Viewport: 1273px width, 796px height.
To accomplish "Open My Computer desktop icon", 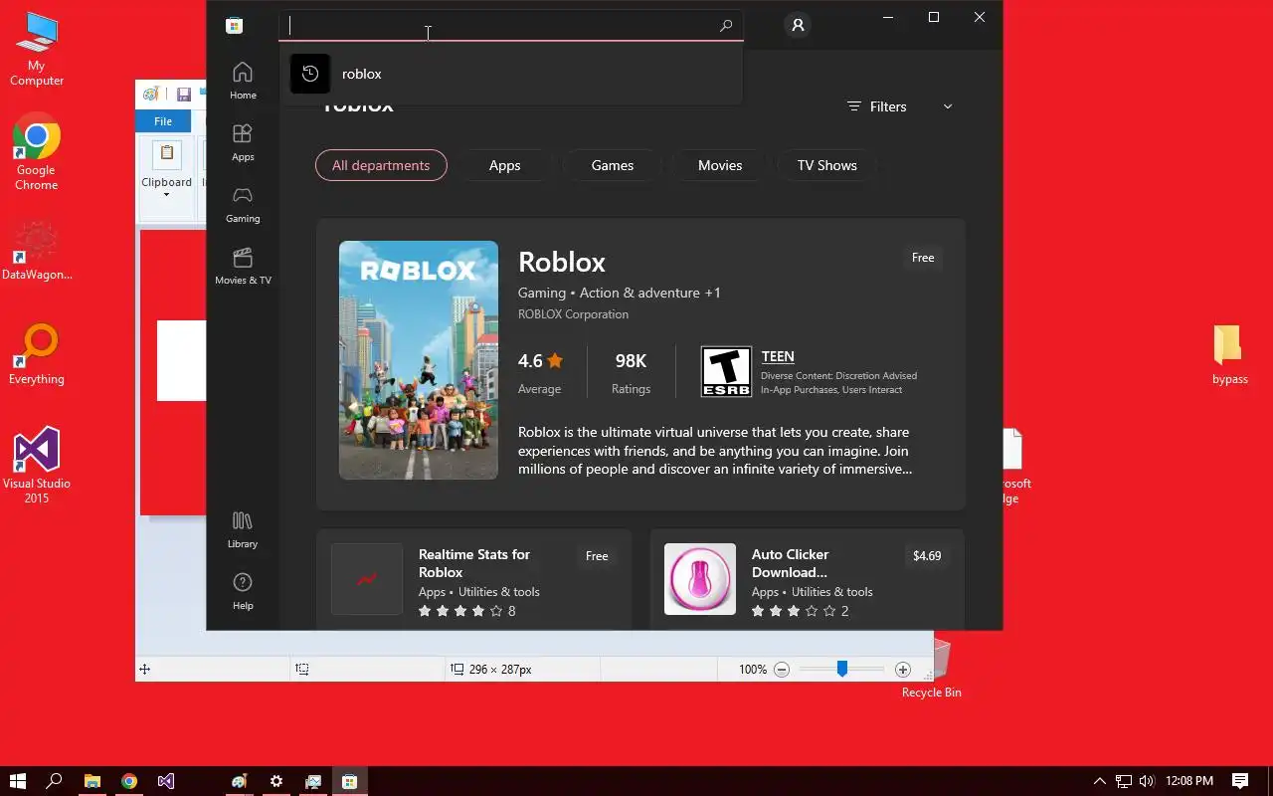I will (37, 50).
